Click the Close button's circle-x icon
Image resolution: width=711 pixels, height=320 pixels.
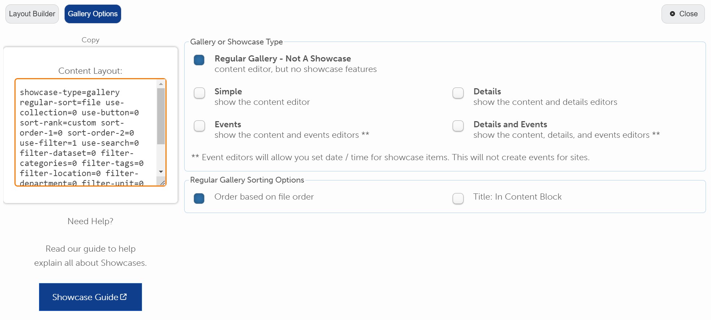click(x=672, y=14)
